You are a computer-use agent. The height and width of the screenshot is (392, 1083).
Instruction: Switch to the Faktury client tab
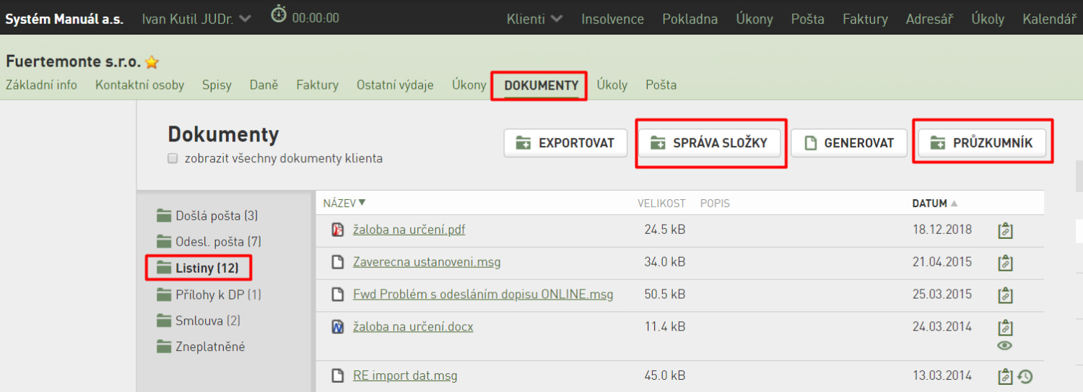tap(317, 85)
